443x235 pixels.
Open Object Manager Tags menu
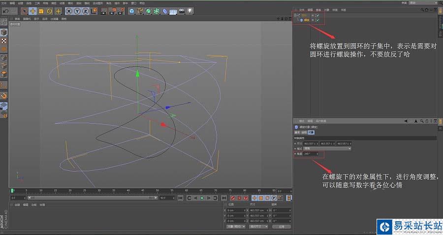pyautogui.click(x=335, y=10)
